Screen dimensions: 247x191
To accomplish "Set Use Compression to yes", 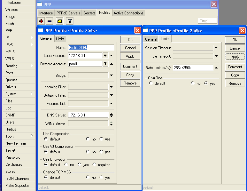I will tap(101, 139).
